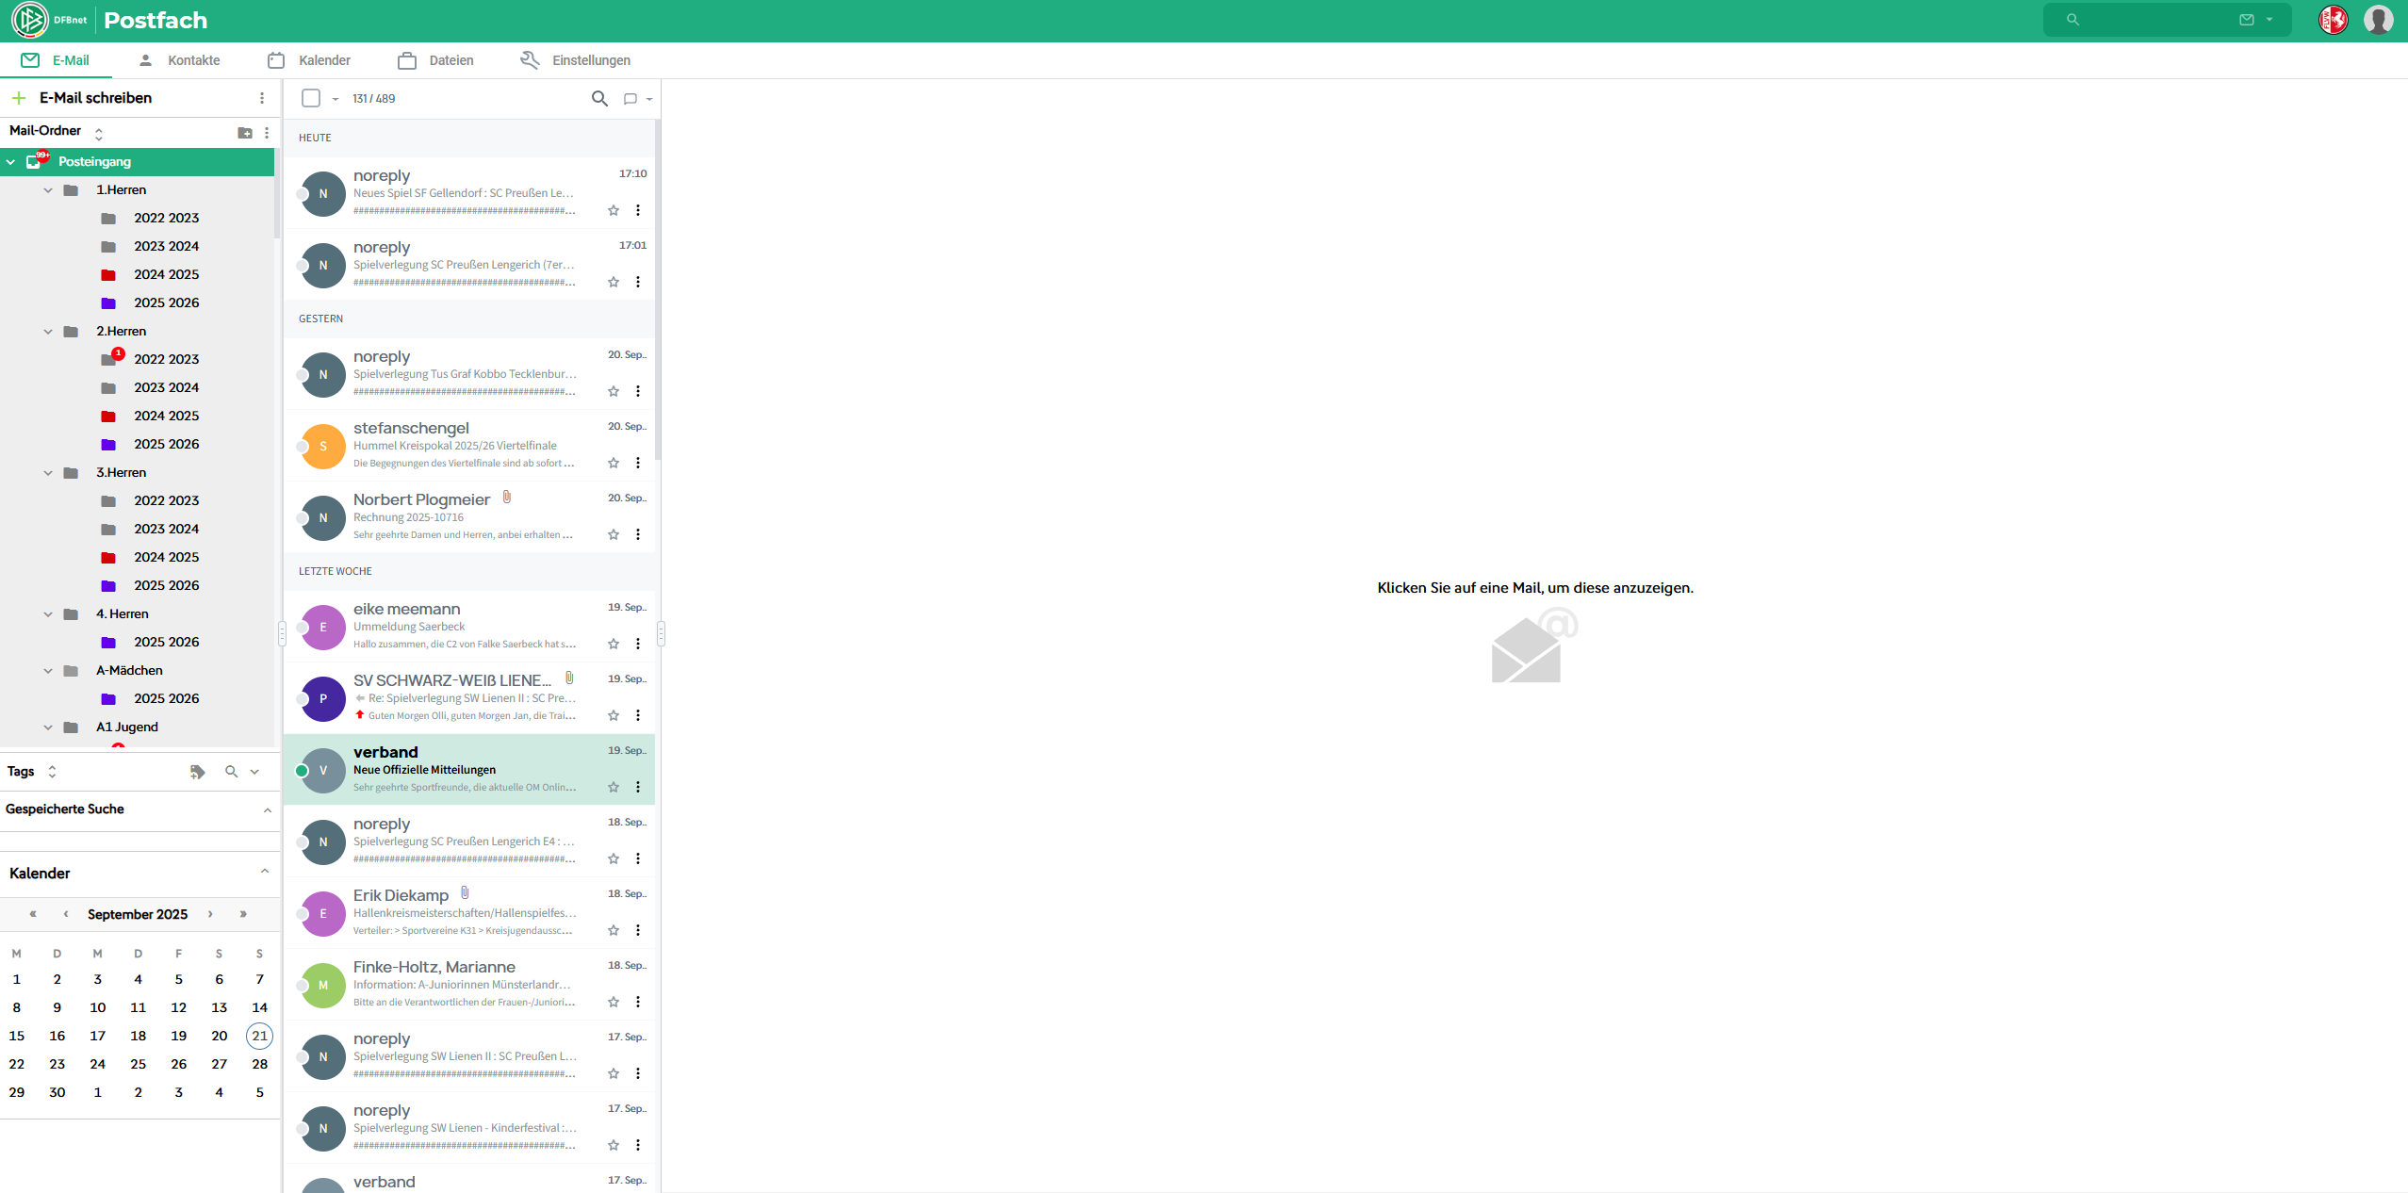Click the plus icon next to E-Mail schreiben
Image resolution: width=2408 pixels, height=1193 pixels.
[19, 98]
